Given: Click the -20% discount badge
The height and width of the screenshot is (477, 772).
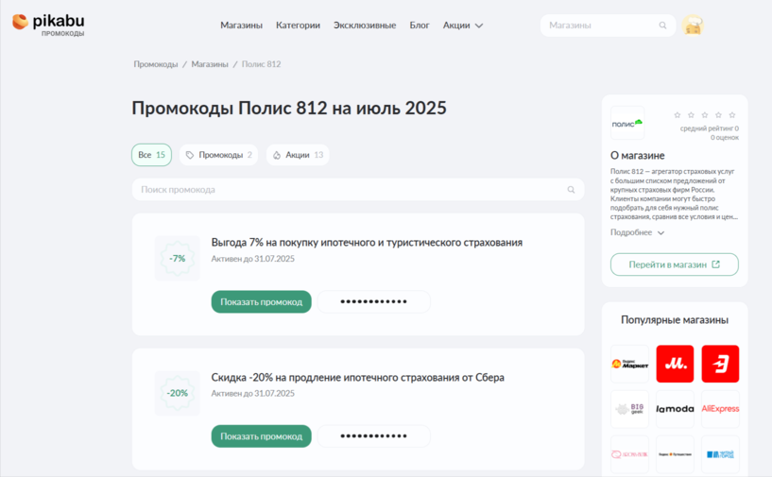Looking at the screenshot, I should tap(178, 393).
